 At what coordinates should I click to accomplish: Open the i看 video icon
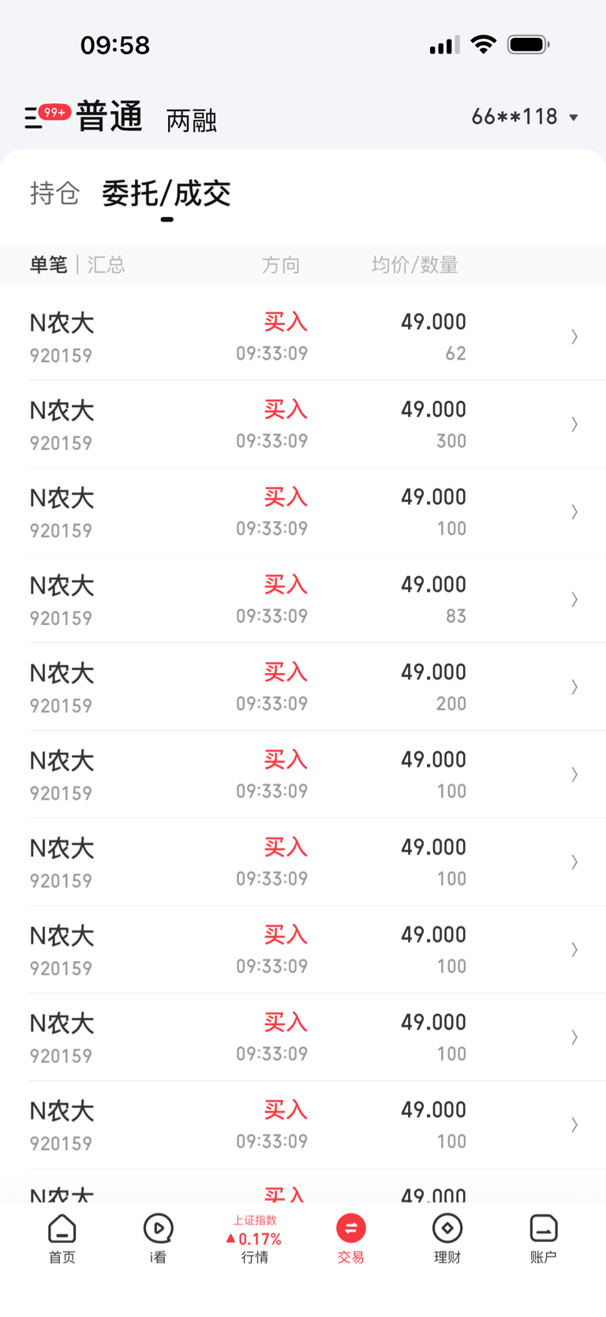tap(158, 1238)
